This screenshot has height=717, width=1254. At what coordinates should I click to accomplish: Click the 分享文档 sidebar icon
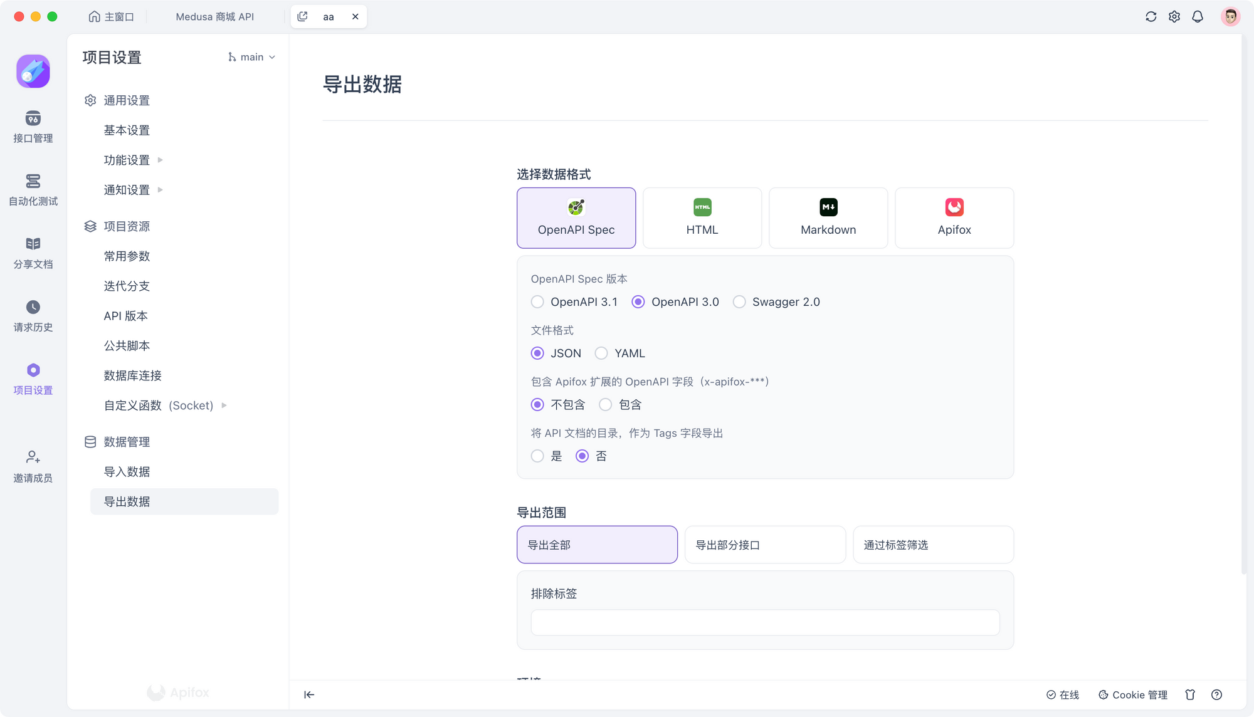[x=33, y=252]
